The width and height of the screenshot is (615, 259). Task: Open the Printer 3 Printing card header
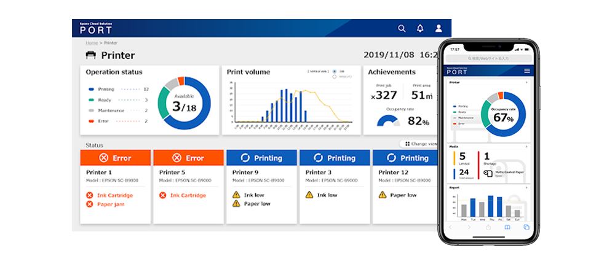tap(335, 158)
